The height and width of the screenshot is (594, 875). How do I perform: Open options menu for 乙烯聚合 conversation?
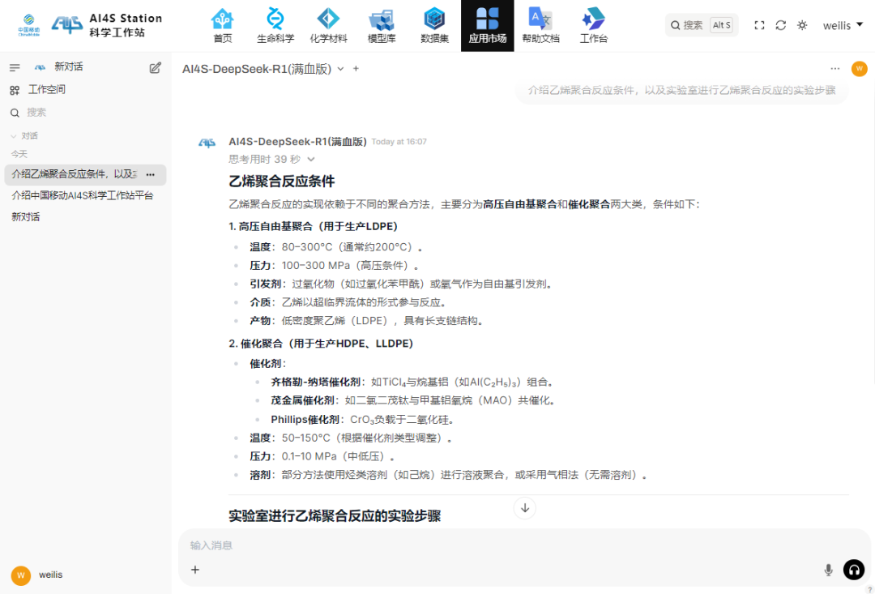[x=150, y=175]
